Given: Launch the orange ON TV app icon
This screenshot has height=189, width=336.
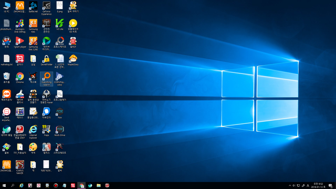Looking at the screenshot, I should 7,96.
